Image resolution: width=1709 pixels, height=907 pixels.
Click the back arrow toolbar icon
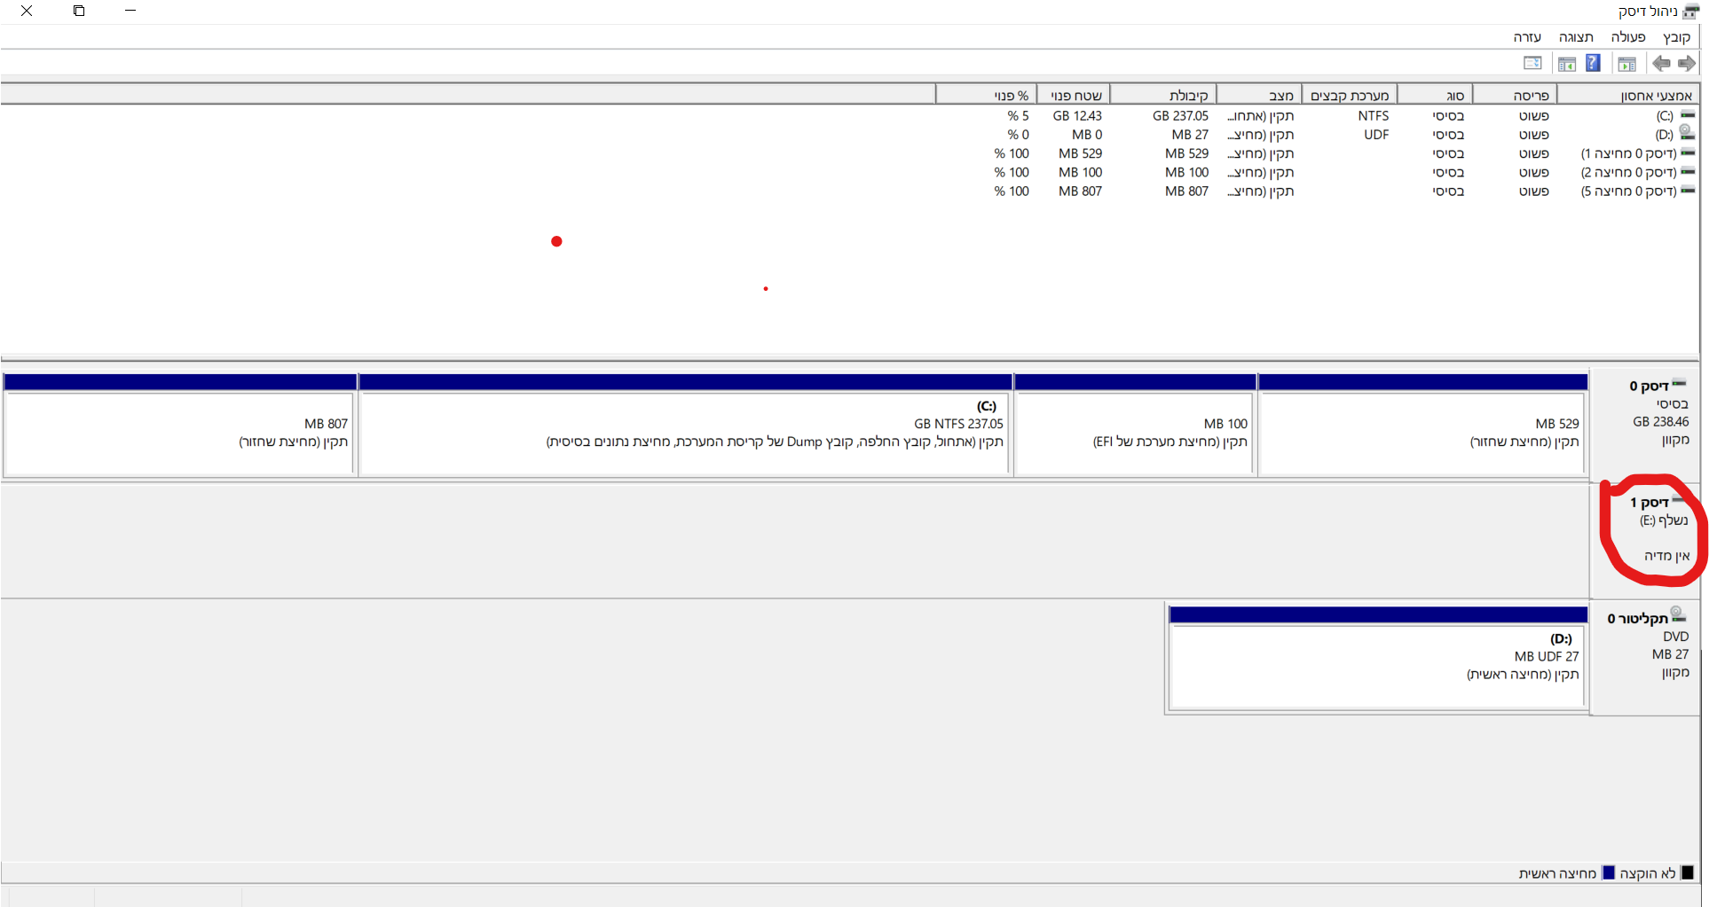tap(1661, 63)
